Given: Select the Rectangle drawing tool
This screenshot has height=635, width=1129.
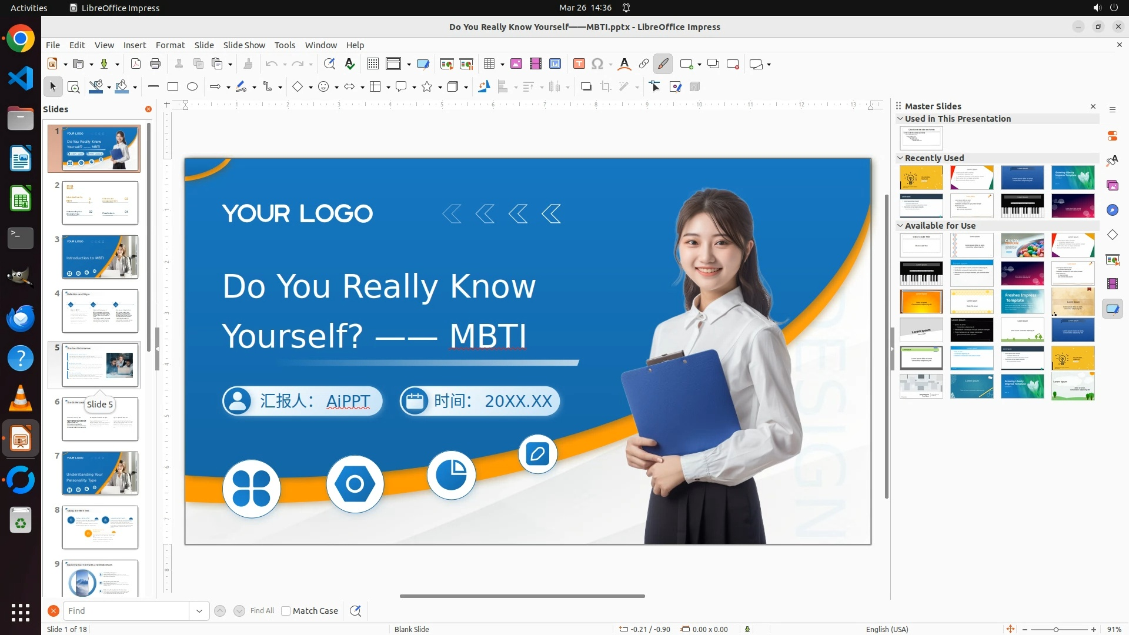Looking at the screenshot, I should pyautogui.click(x=173, y=87).
